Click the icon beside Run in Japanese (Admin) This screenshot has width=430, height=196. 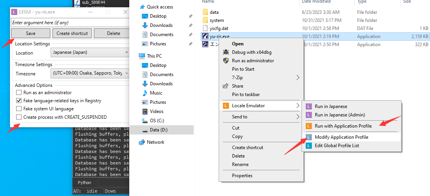(x=309, y=115)
